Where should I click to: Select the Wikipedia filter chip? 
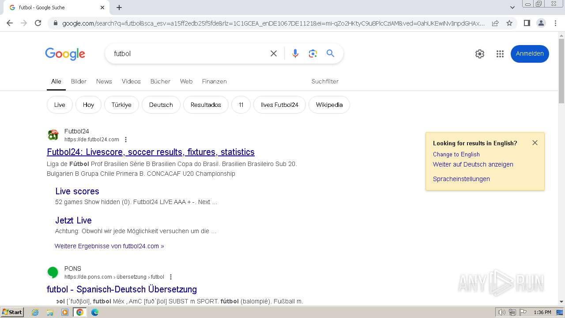pos(329,105)
